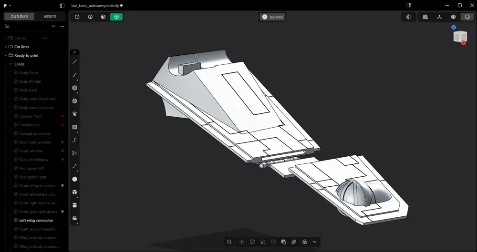Toggle the right sidebar panel

pos(409,5)
